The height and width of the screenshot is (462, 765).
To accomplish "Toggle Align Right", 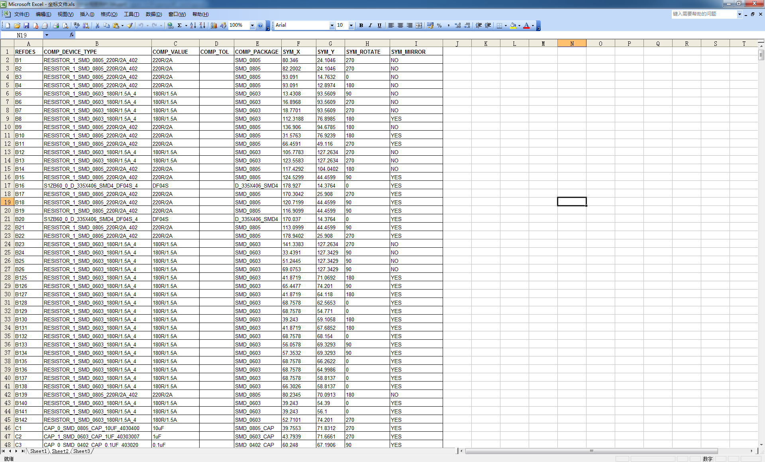I will (x=409, y=25).
